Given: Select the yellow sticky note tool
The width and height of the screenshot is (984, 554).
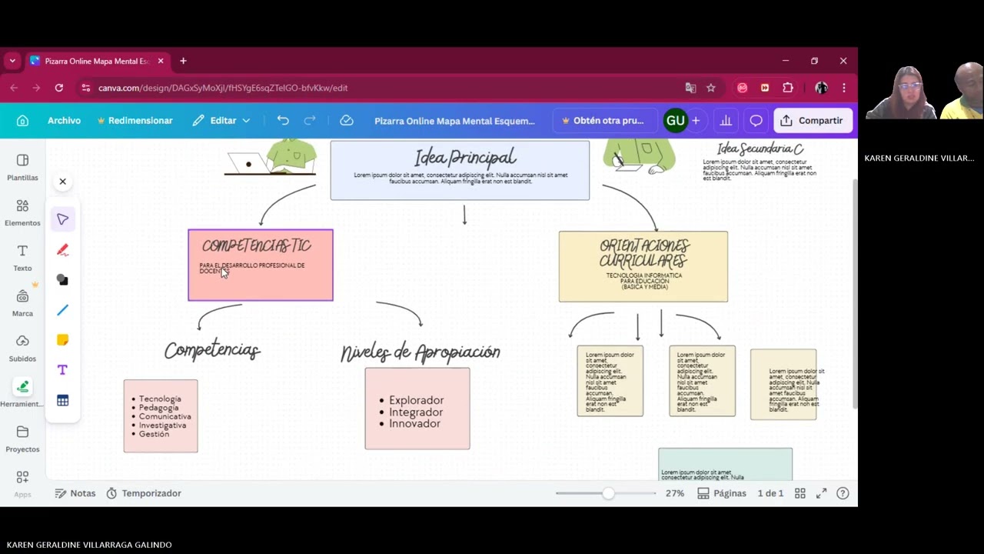Looking at the screenshot, I should point(63,340).
